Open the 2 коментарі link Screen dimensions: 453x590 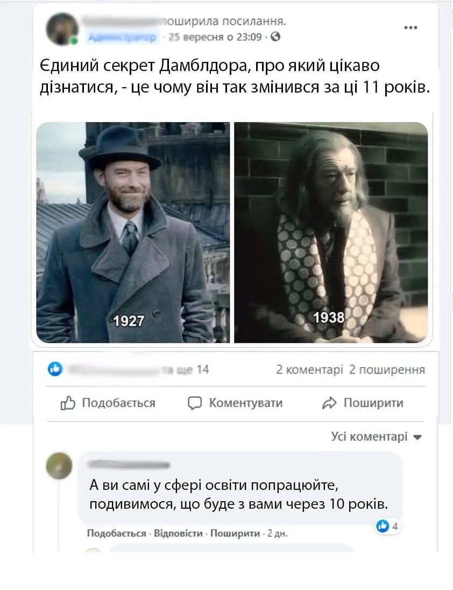click(x=310, y=369)
